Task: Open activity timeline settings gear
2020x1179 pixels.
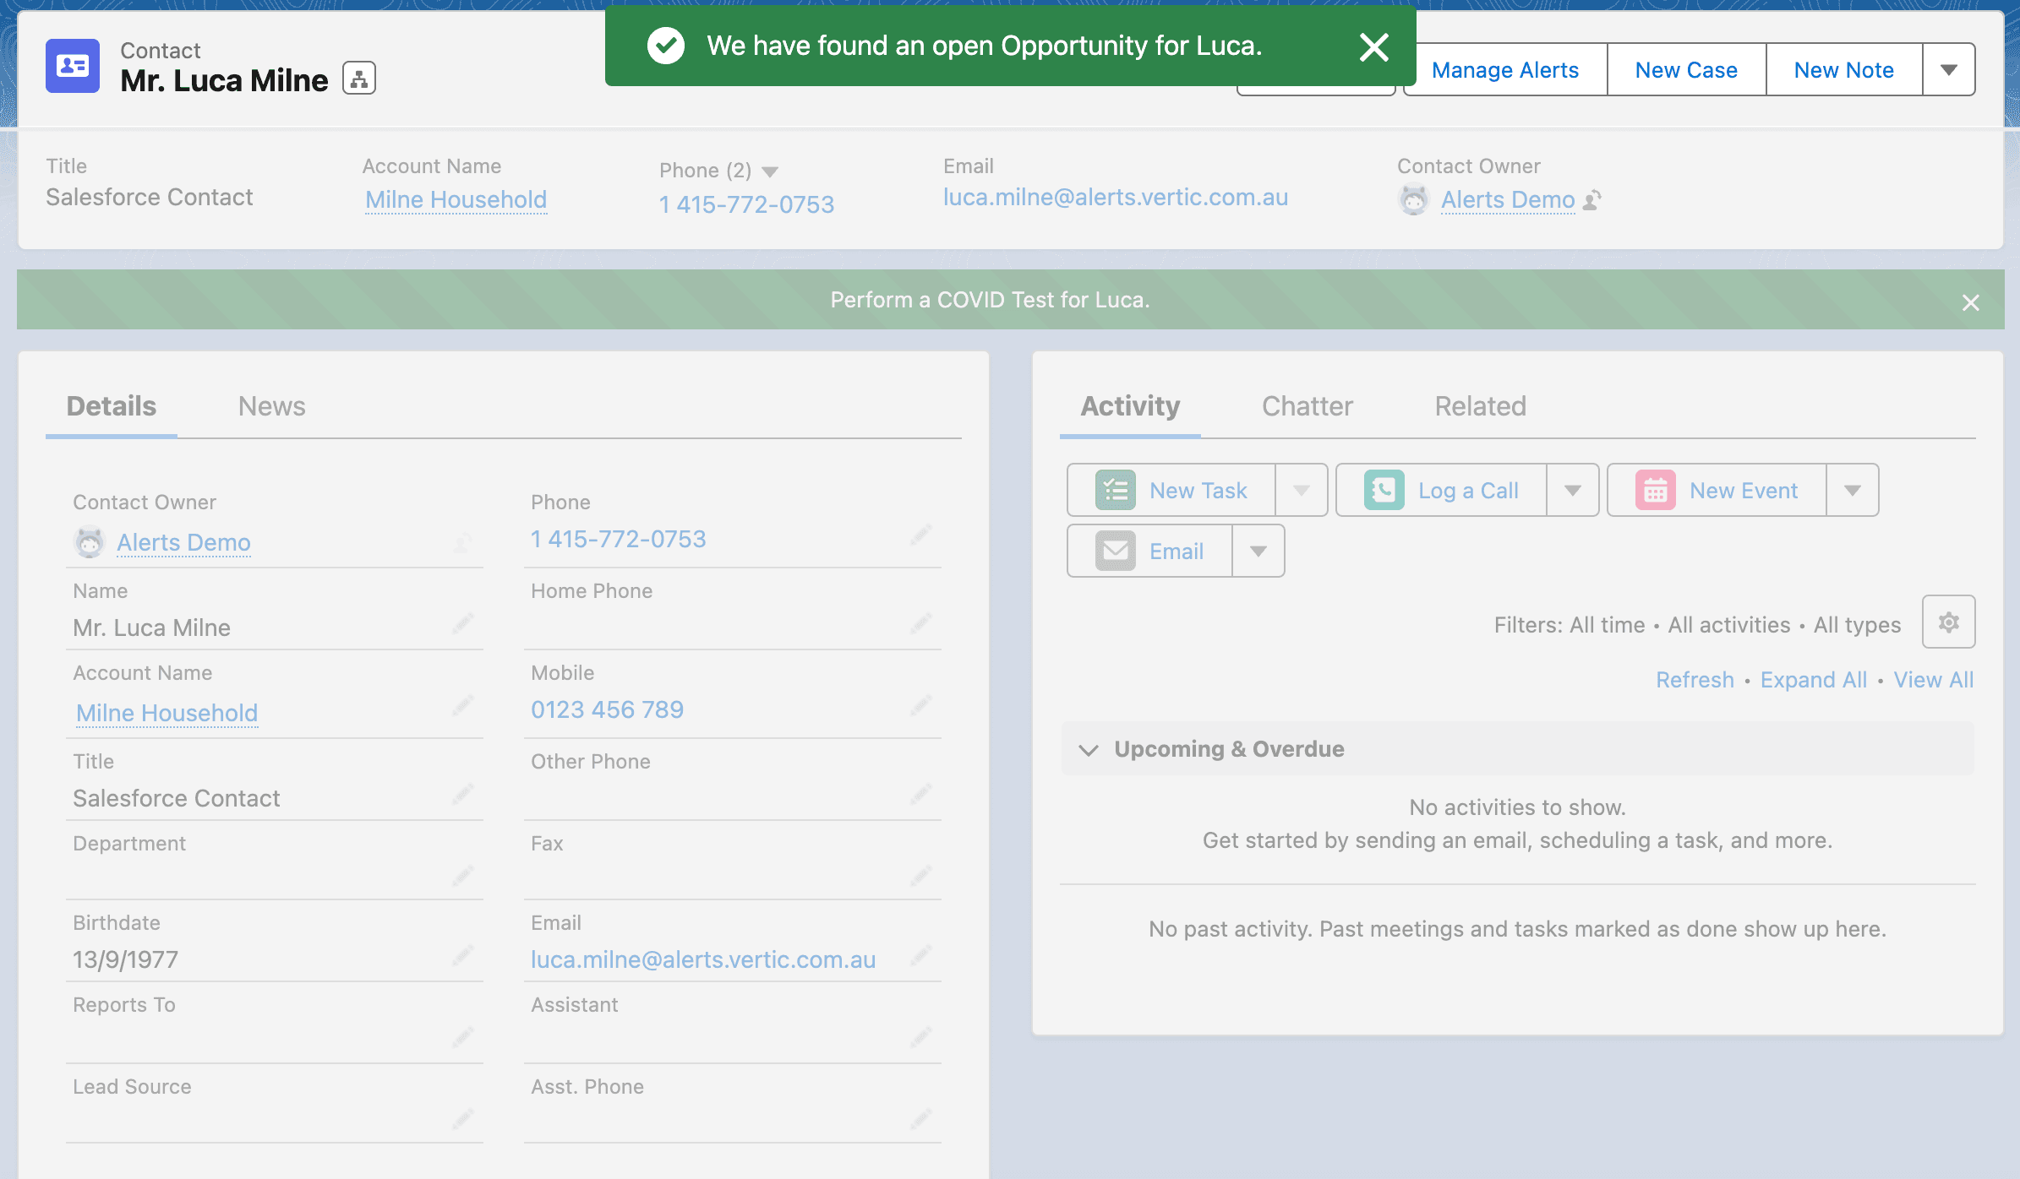Action: click(1949, 622)
